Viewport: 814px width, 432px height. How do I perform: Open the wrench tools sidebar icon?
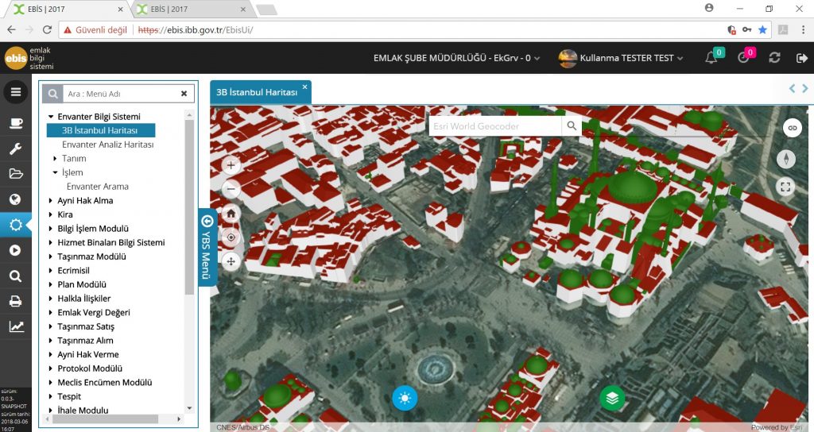coord(16,148)
